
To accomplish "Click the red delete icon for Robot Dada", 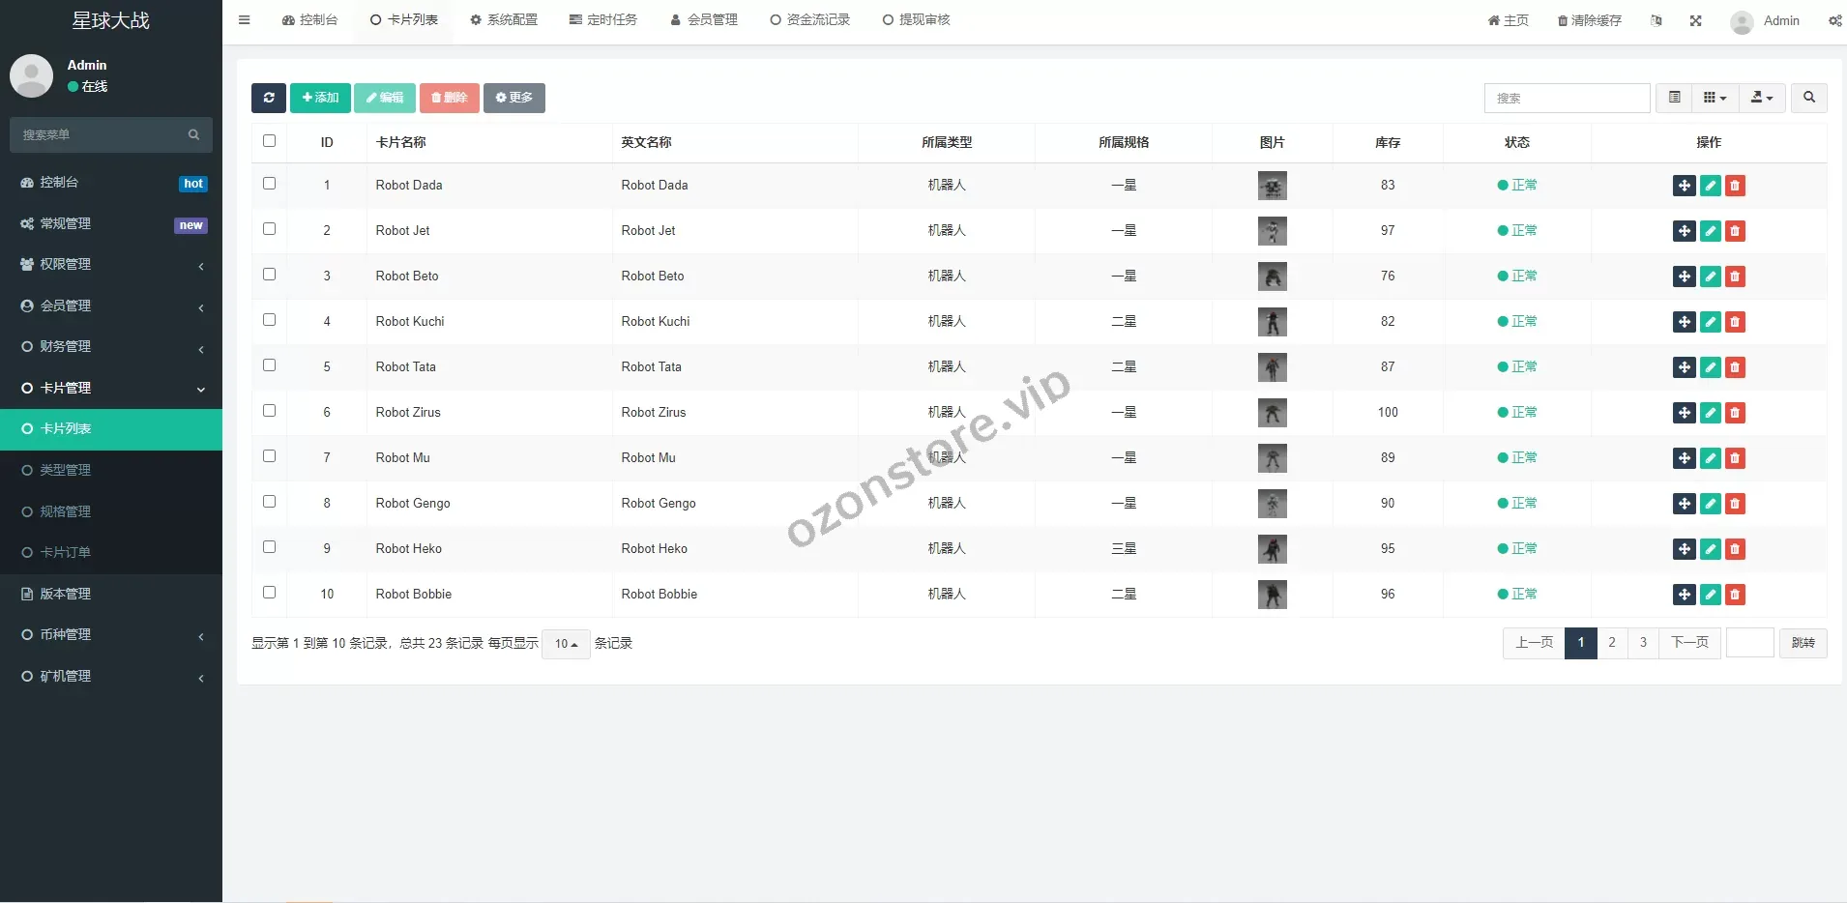I will coord(1735,186).
